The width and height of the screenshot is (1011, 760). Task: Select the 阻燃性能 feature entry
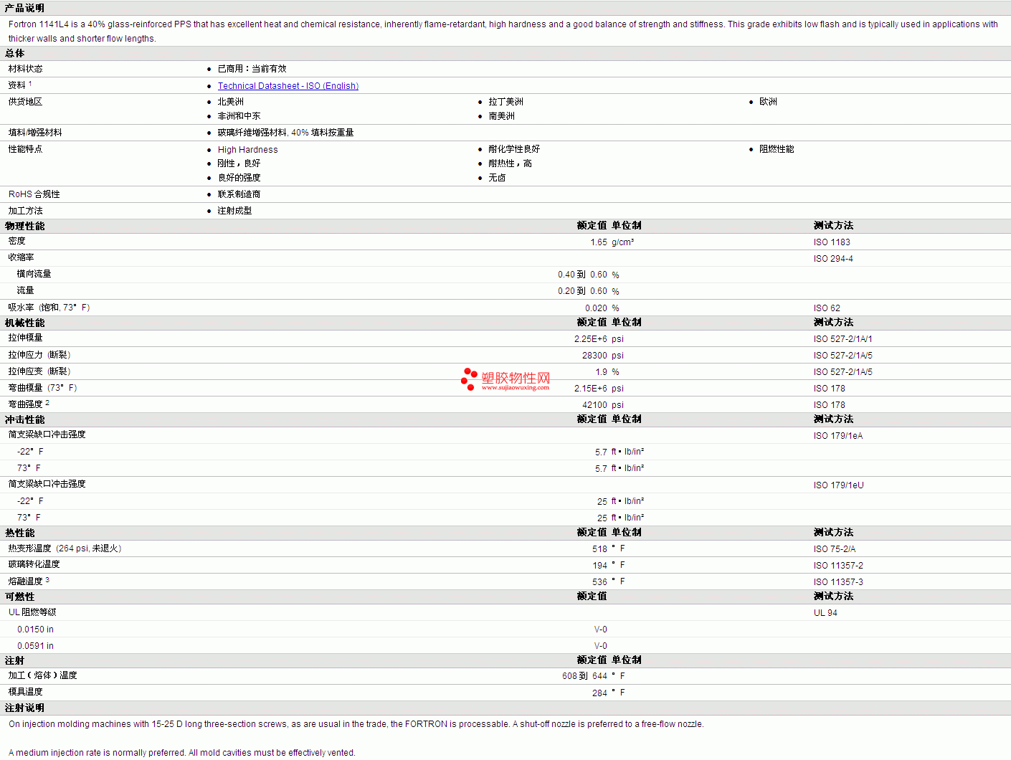click(777, 149)
